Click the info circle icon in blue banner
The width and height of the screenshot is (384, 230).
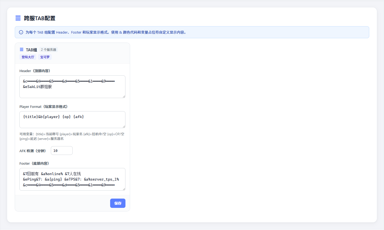click(21, 32)
